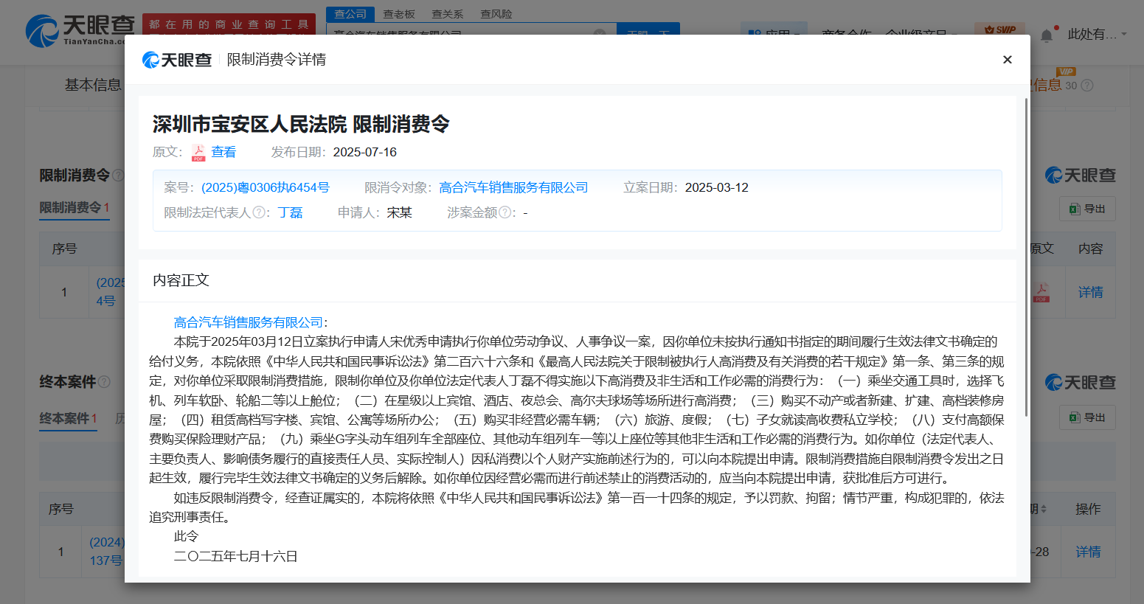Click title 深圳市宝安区人民法院 限制消费令
The width and height of the screenshot is (1144, 604).
pos(301,124)
